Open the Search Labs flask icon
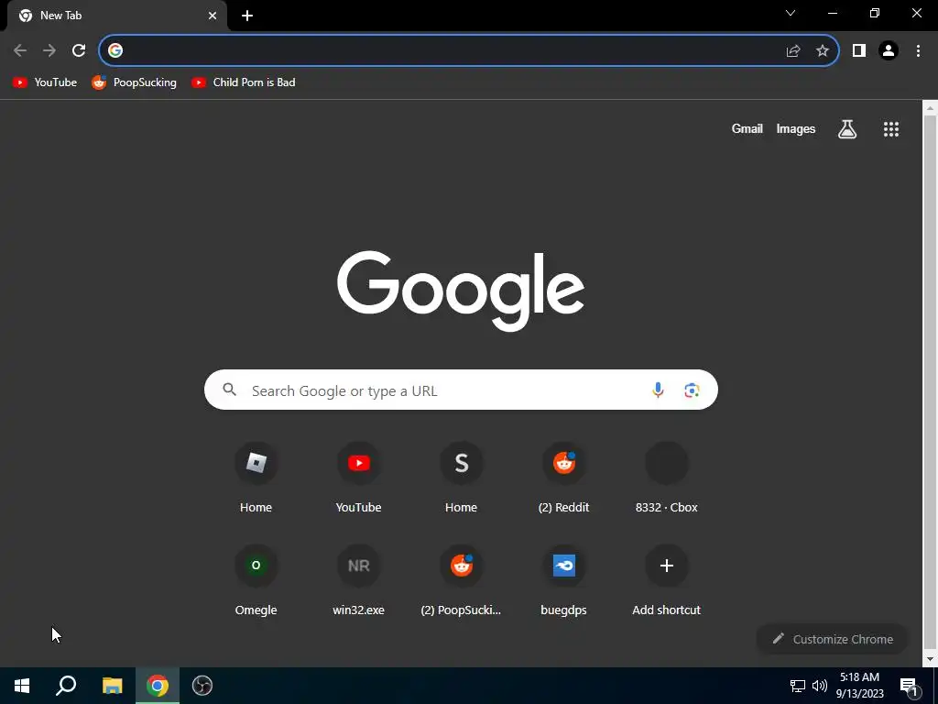The height and width of the screenshot is (704, 938). click(x=847, y=128)
